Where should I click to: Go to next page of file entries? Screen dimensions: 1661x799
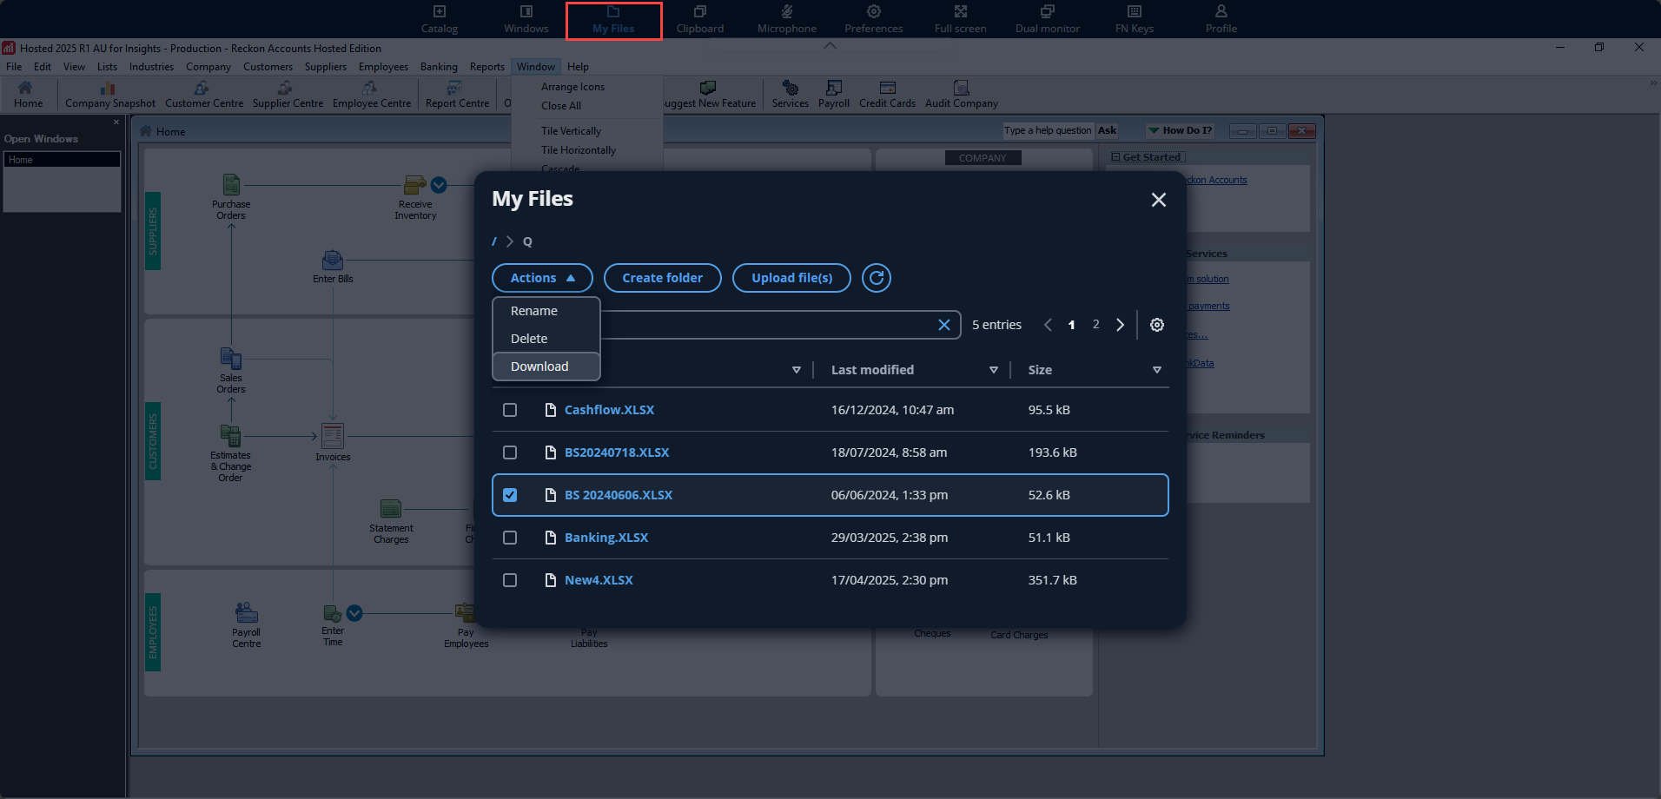click(1120, 325)
